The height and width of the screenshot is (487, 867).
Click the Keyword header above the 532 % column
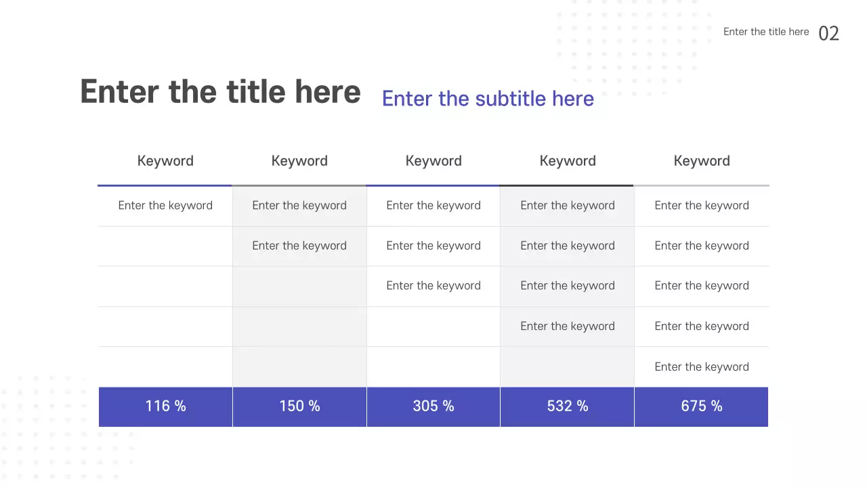[x=568, y=161]
